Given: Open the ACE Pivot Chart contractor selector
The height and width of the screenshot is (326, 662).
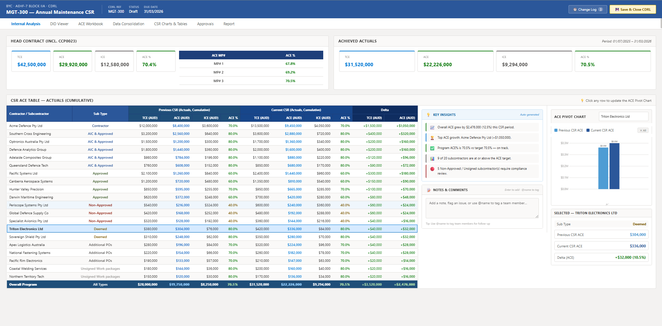Looking at the screenshot, I should (623, 117).
